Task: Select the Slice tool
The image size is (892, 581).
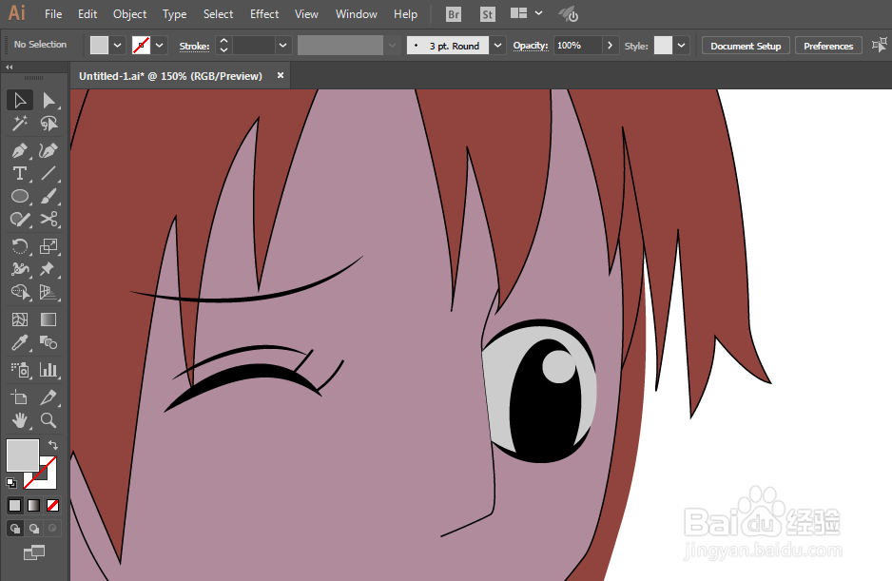Action: 48,397
